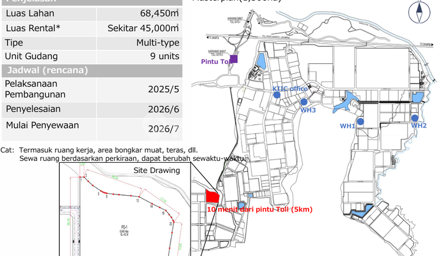This screenshot has height=256, width=440.
Task: Click the '2026/7' date value
Action: [x=164, y=129]
